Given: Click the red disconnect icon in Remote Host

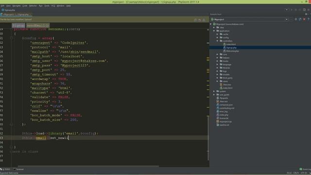Looking at the screenshot, I should click(x=304, y=19).
